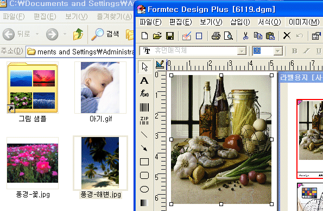Select the ZIP postal code tool

coord(144,121)
